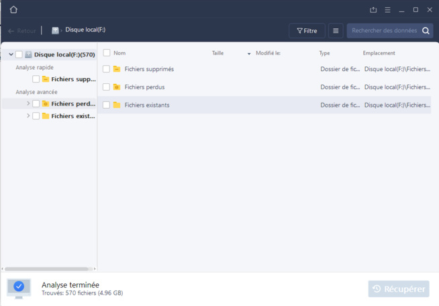Click the Fichiers supprimés folder icon in list
Viewport: 439px width, 306px height.
117,69
